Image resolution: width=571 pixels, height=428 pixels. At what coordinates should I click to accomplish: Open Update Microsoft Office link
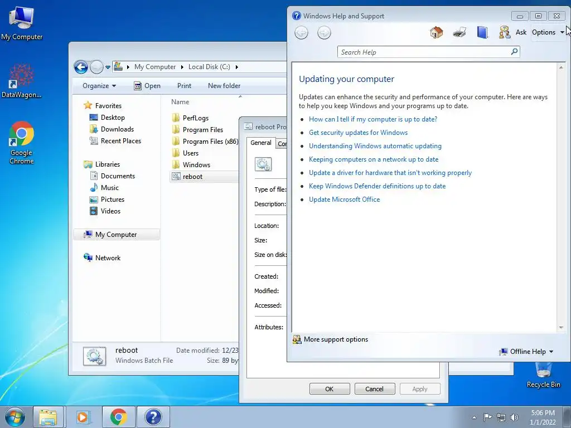tap(344, 200)
